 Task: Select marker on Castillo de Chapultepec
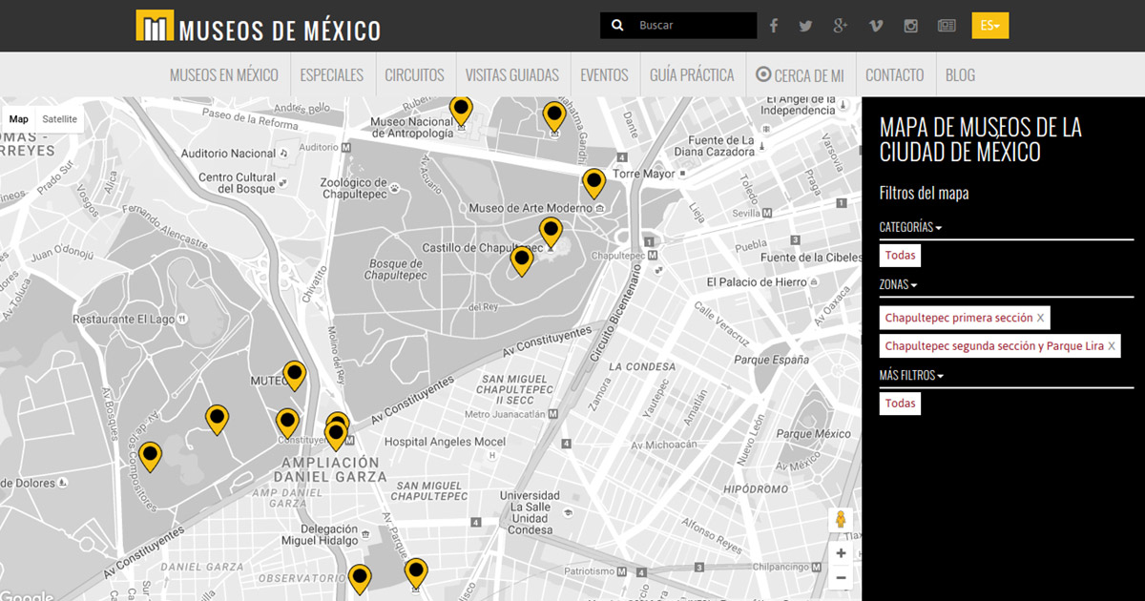pyautogui.click(x=551, y=233)
